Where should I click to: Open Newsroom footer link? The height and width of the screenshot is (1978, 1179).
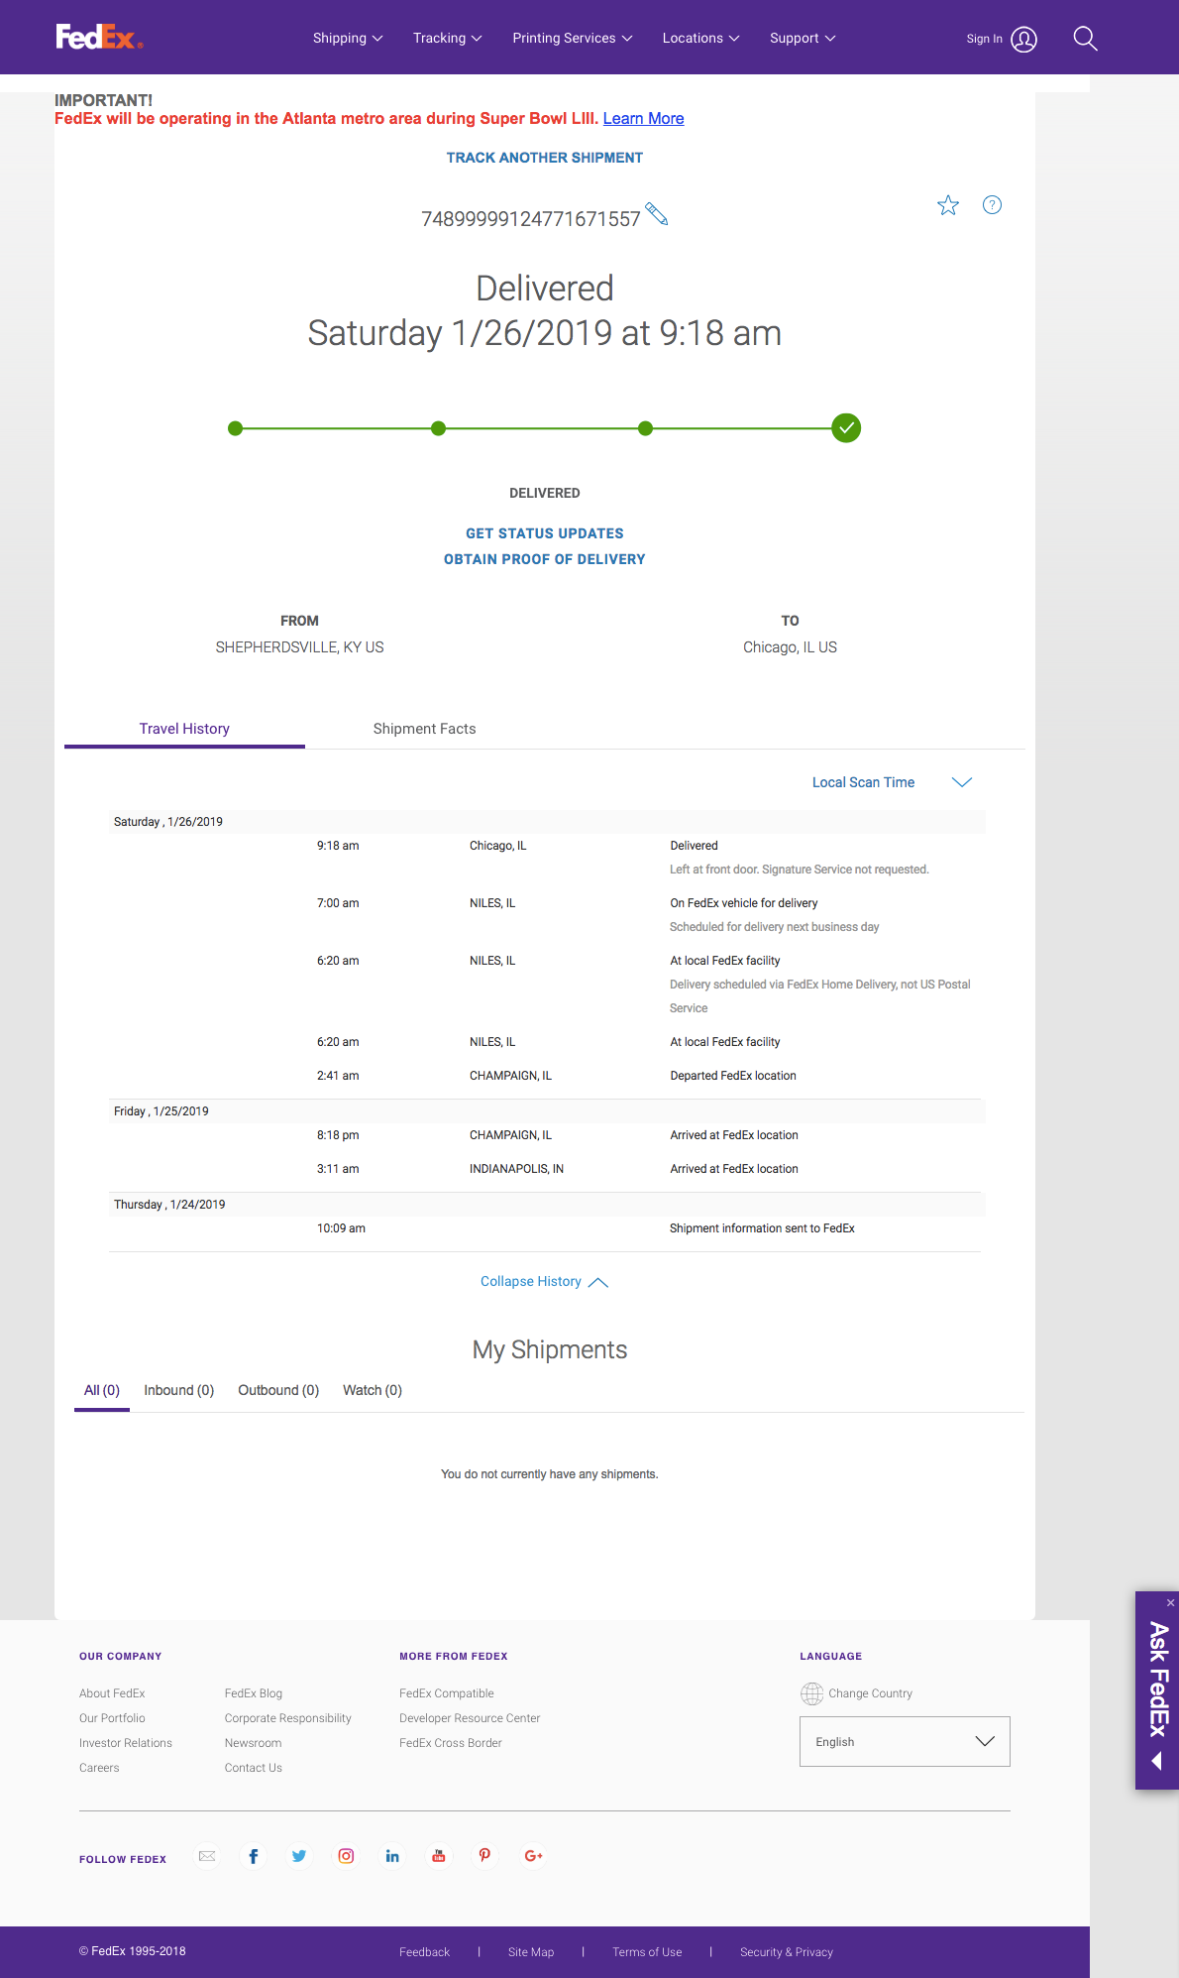(x=254, y=1743)
